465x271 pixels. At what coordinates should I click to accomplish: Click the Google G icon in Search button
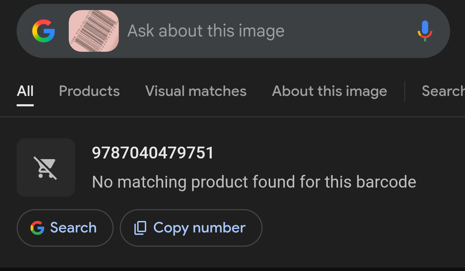pyautogui.click(x=37, y=228)
